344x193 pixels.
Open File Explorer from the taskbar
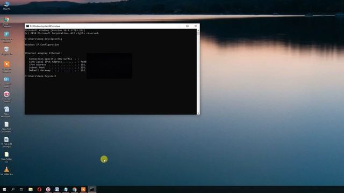(31, 189)
